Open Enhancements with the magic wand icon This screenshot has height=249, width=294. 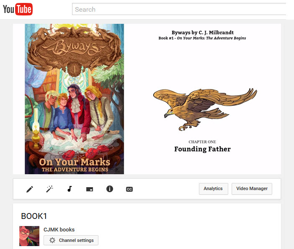pyautogui.click(x=49, y=189)
